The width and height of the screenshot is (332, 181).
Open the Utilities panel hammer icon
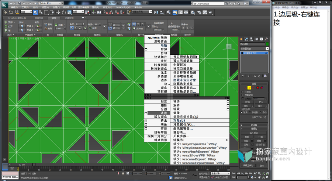tap(266, 39)
